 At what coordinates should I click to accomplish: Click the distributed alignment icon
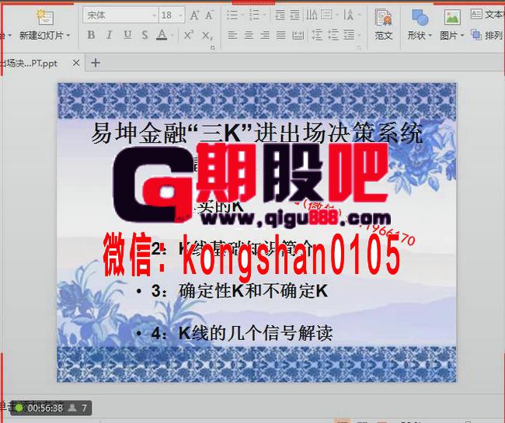pyautogui.click(x=298, y=35)
